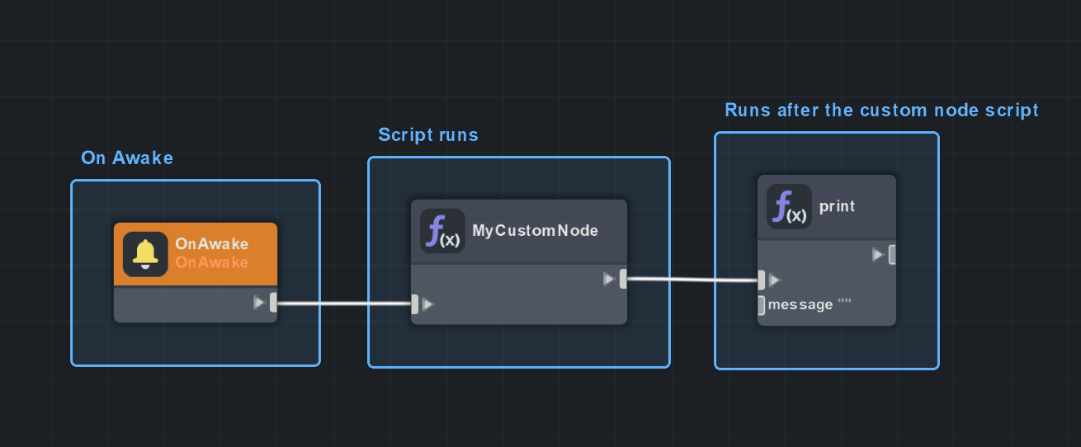The width and height of the screenshot is (1081, 447).
Task: Click "Runs after the custom node script" label
Action: point(881,110)
